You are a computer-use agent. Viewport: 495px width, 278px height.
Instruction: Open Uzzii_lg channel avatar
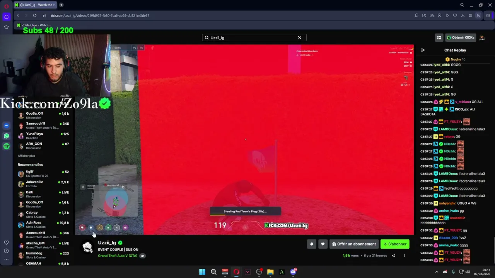[x=88, y=247]
